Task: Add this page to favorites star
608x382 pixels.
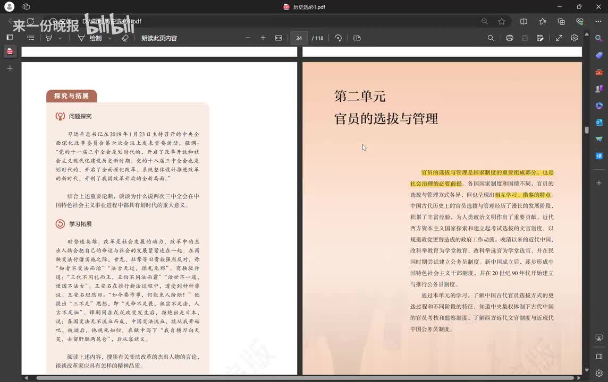Action: 502,21
